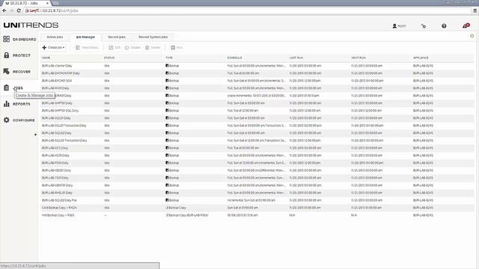
Task: Open the alerts notification icon with red badge
Action: (x=466, y=25)
